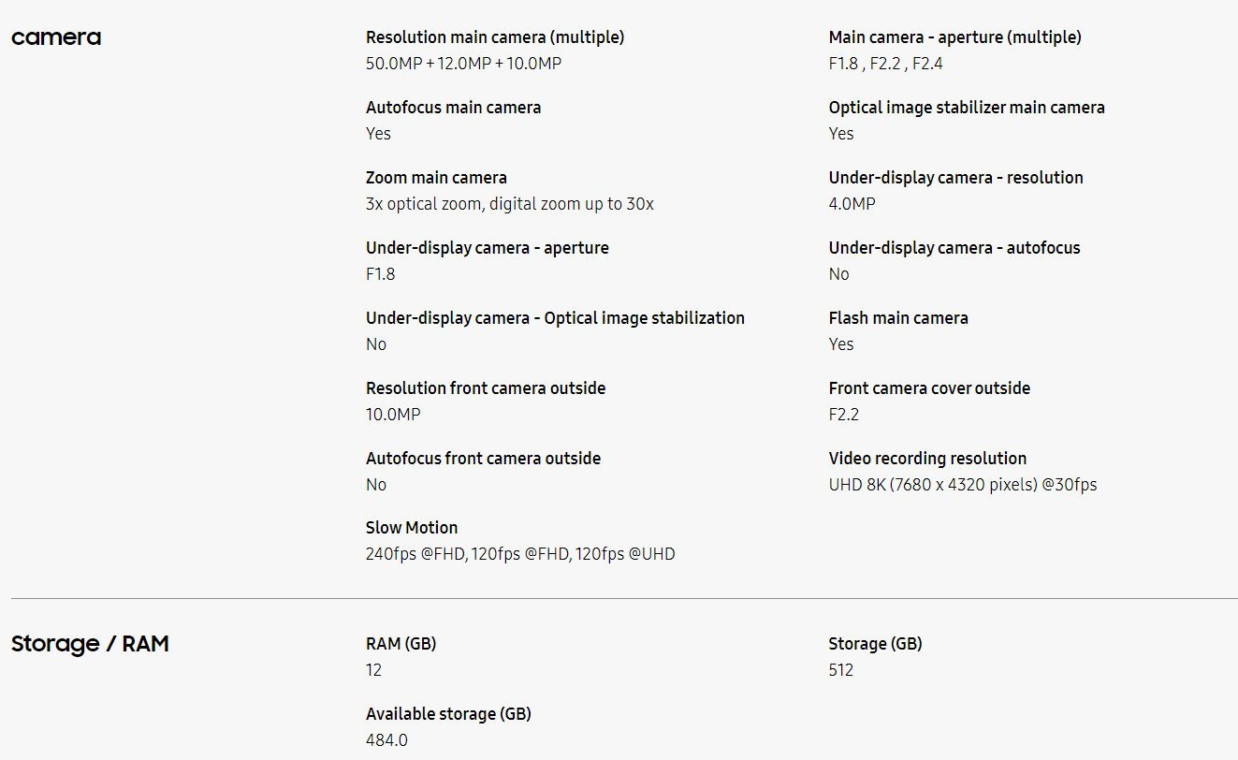
Task: Click the camera section heading
Action: point(56,37)
